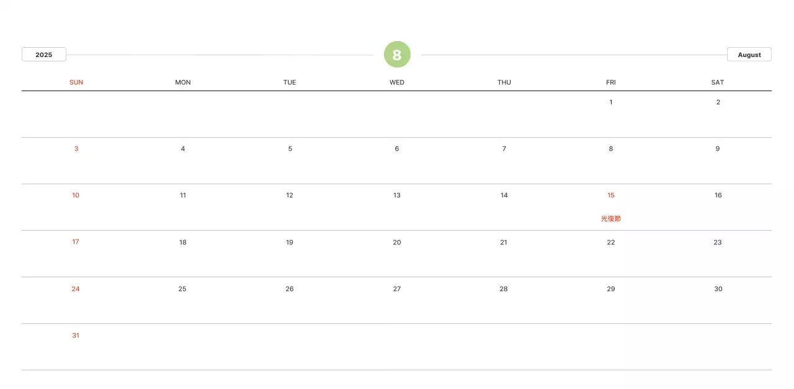Image resolution: width=794 pixels, height=389 pixels.
Task: Select the SUN column header
Action: click(76, 83)
